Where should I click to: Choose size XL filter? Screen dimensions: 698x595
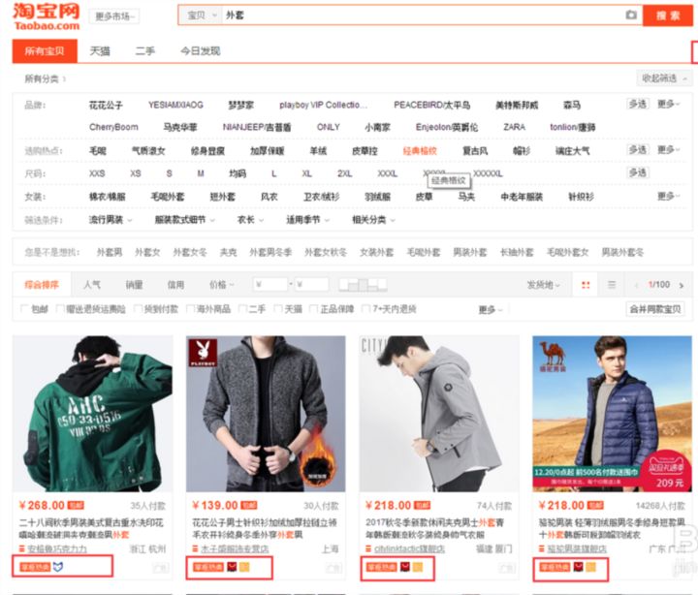pyautogui.click(x=306, y=173)
